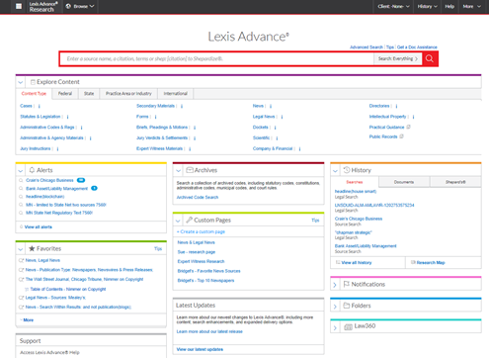Click info icon next to News content type
This screenshot has height=358, width=489.
[271, 106]
